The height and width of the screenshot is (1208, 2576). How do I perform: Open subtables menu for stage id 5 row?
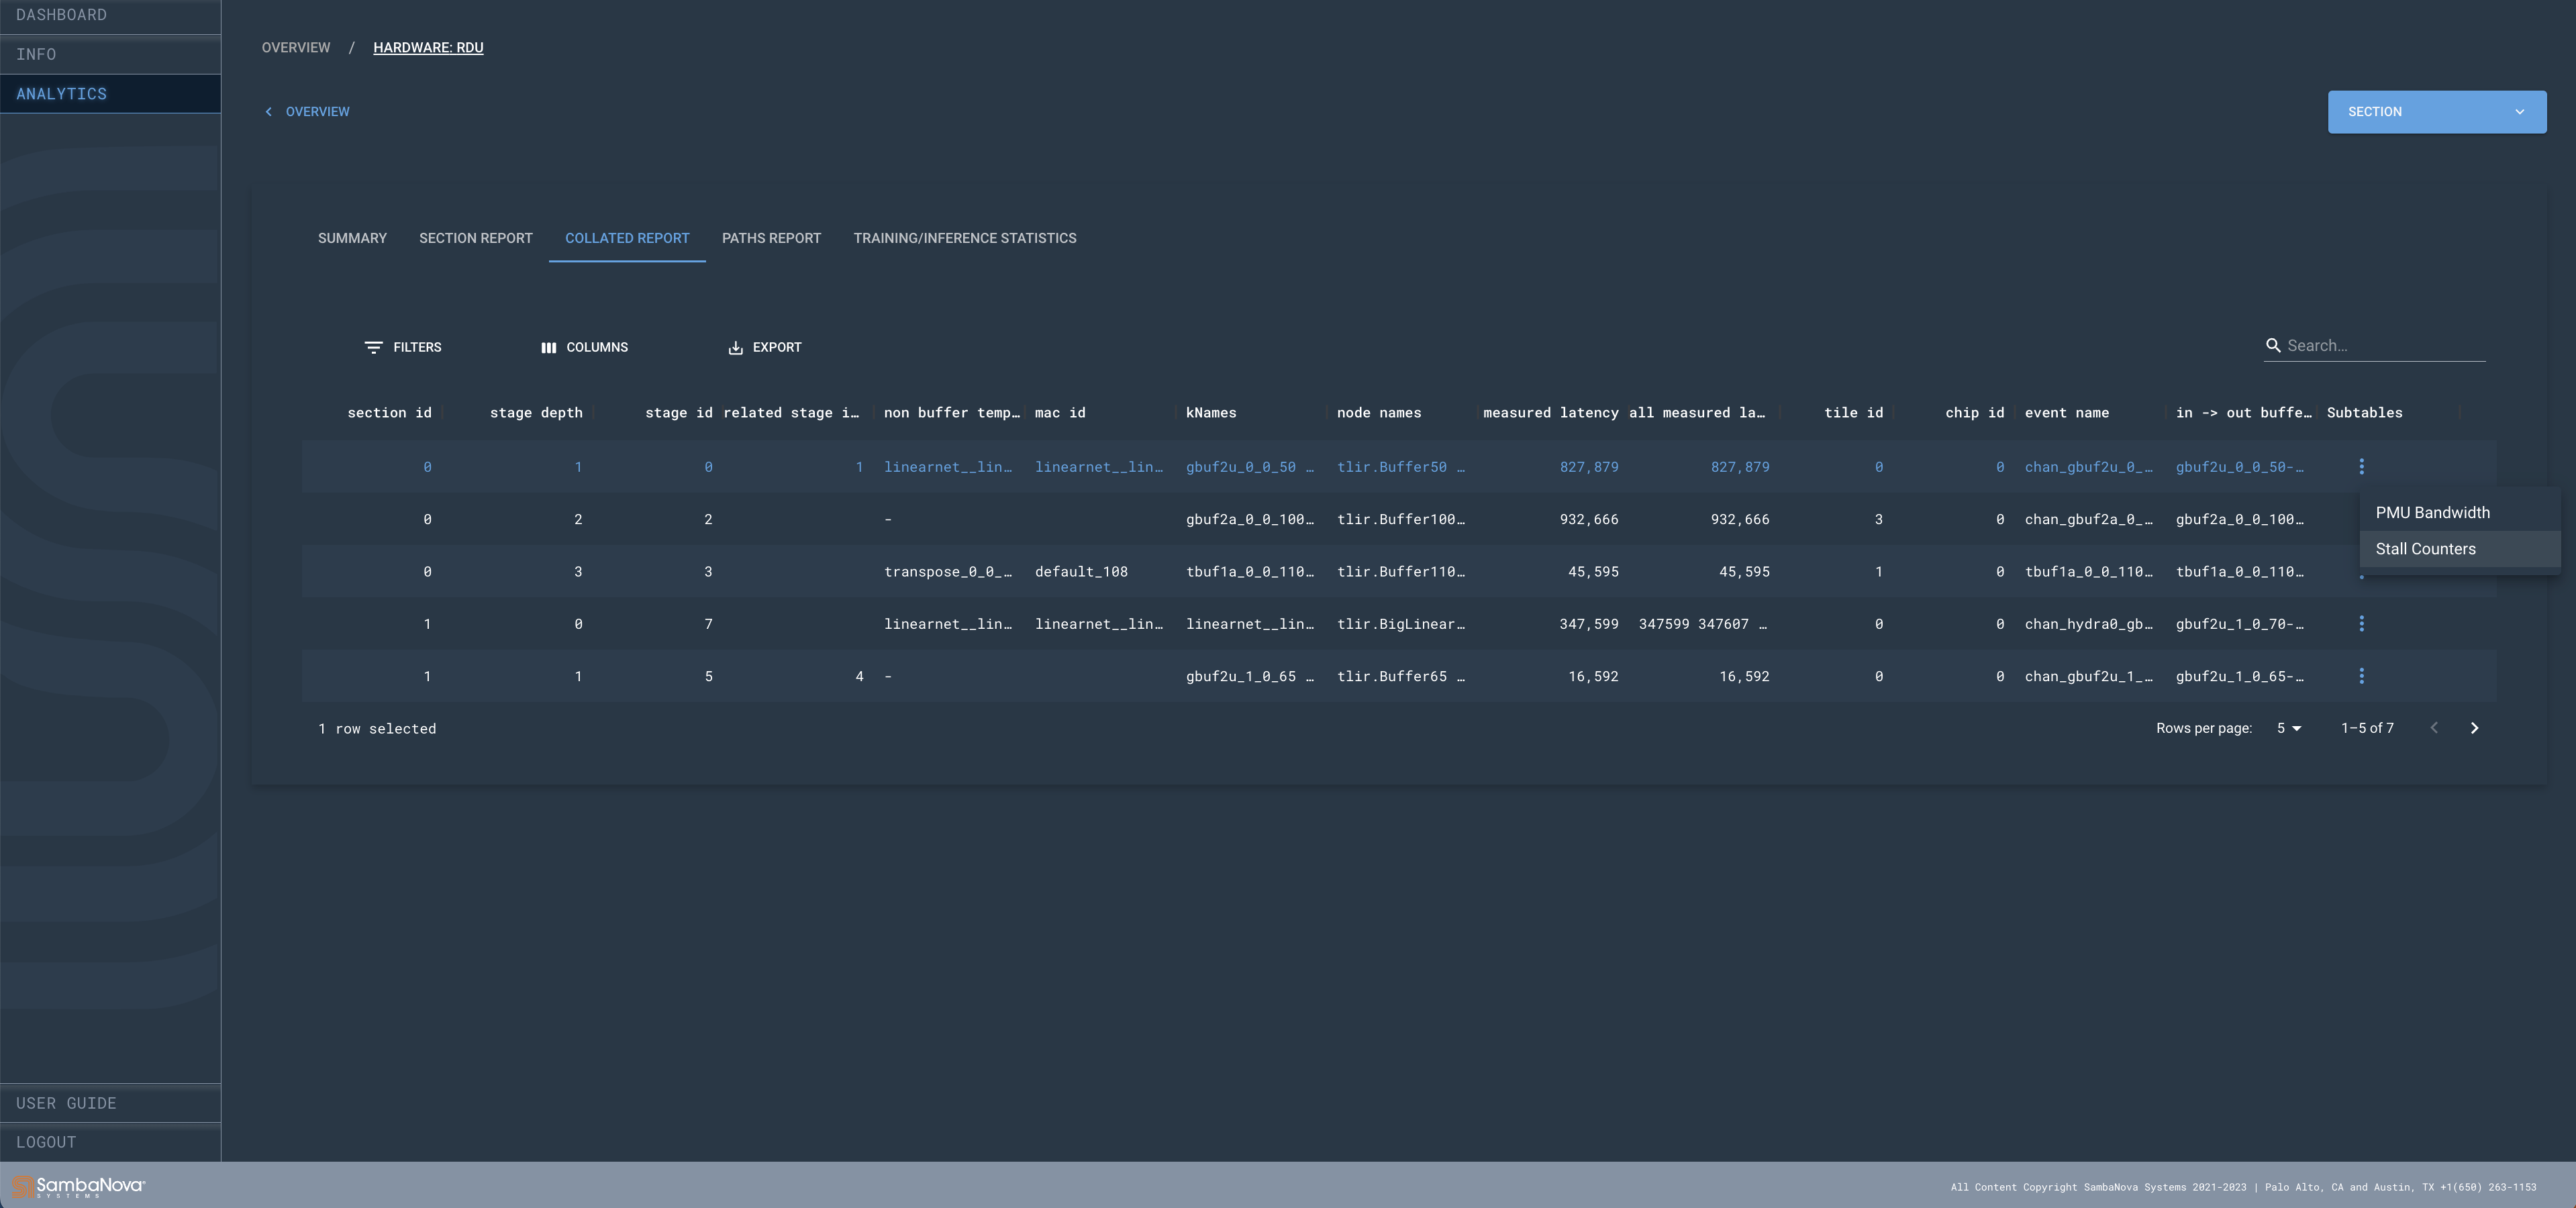(2361, 676)
